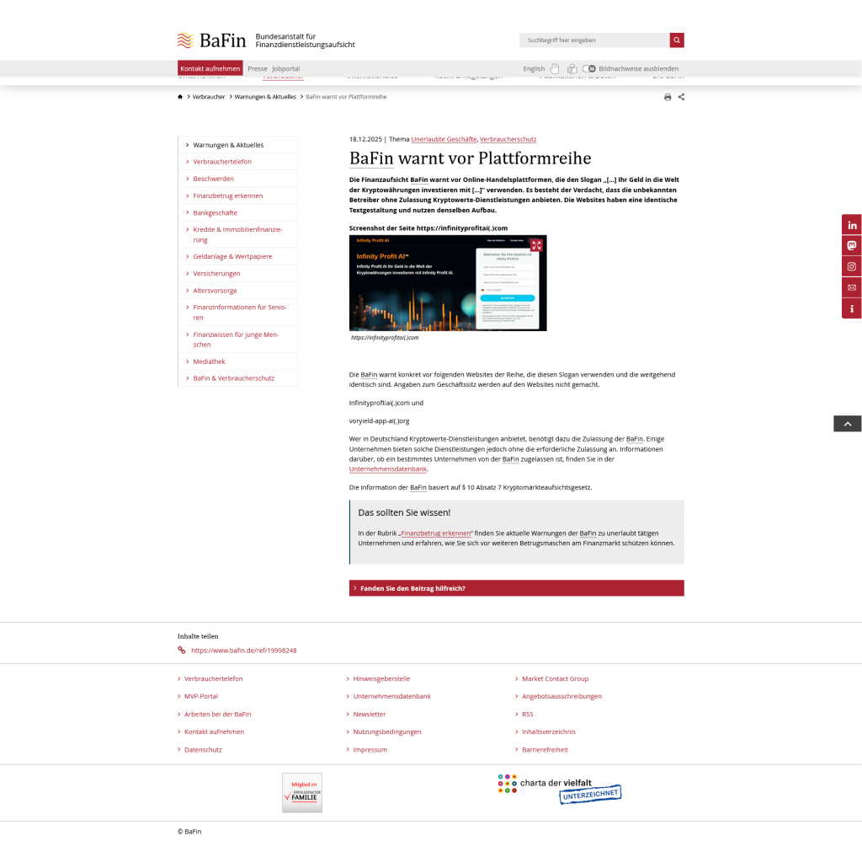Open footer link Impressum
The width and height of the screenshot is (862, 841).
tap(370, 750)
